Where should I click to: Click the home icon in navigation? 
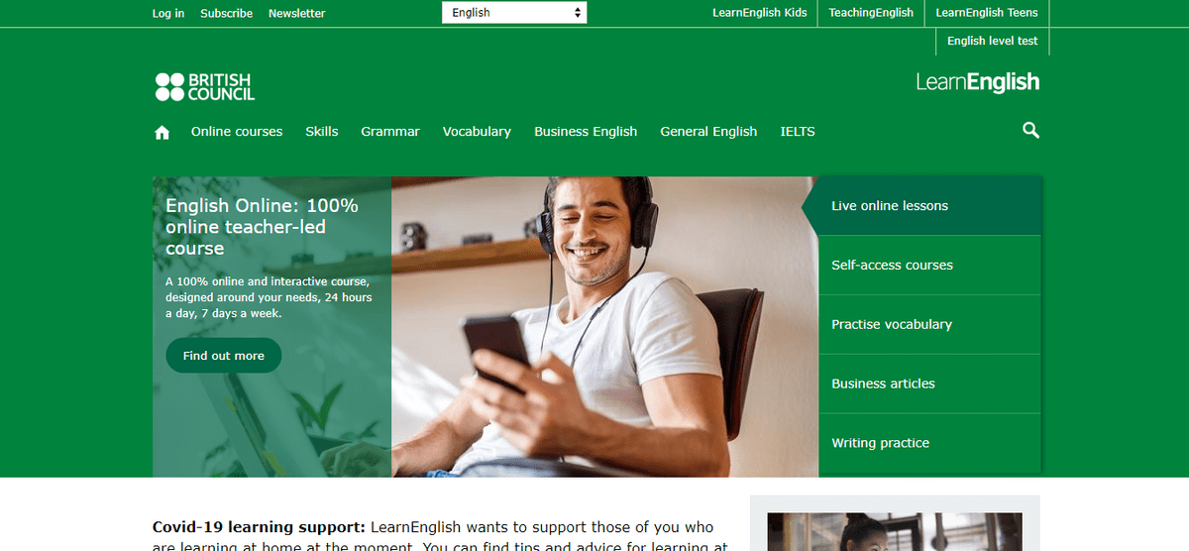pyautogui.click(x=162, y=133)
